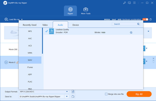Expand the Save to path dropdown
Viewport: 156px width, 101px height.
[67, 96]
